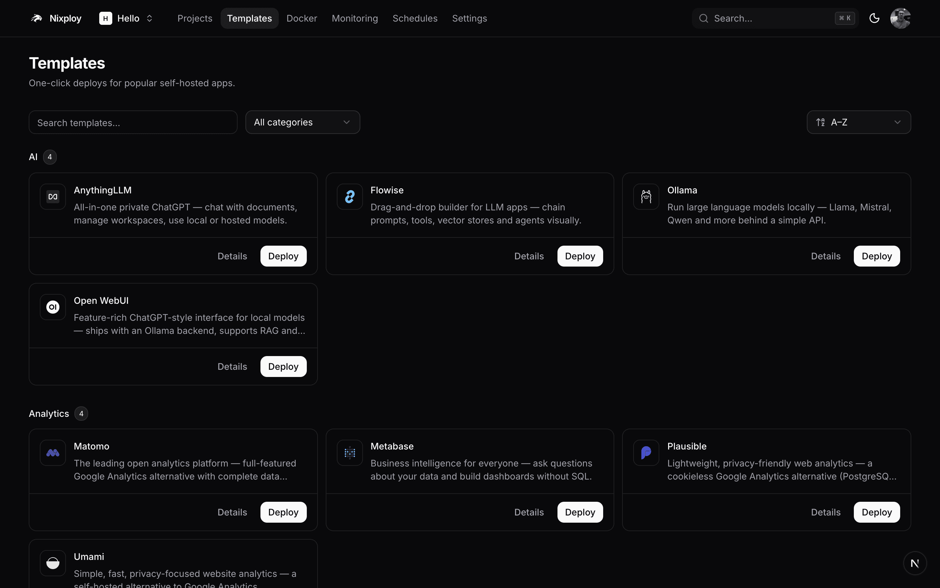Image resolution: width=940 pixels, height=588 pixels.
Task: Click the Flowise app icon
Action: pyautogui.click(x=350, y=197)
